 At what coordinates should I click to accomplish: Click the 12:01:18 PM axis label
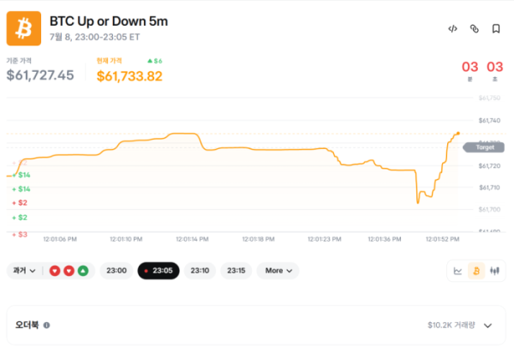click(x=259, y=239)
